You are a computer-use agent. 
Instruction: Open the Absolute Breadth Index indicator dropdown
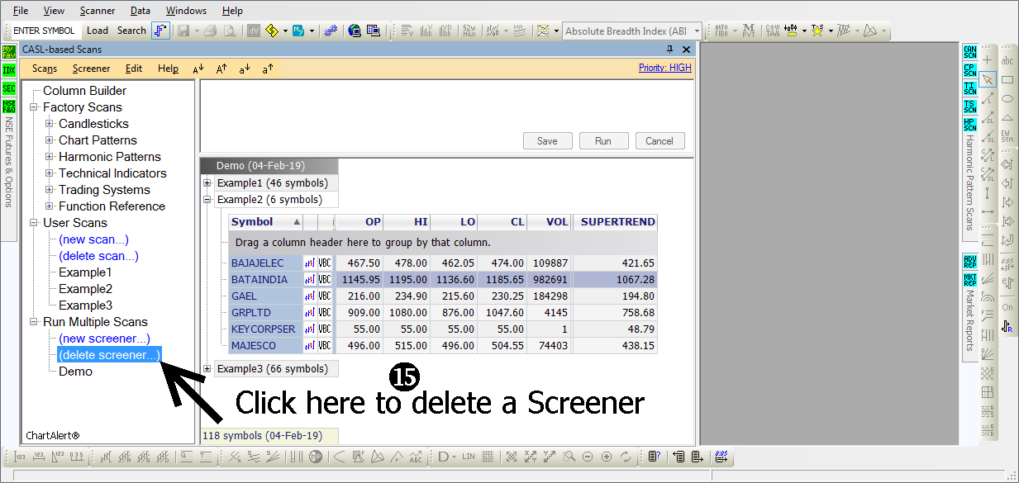698,31
